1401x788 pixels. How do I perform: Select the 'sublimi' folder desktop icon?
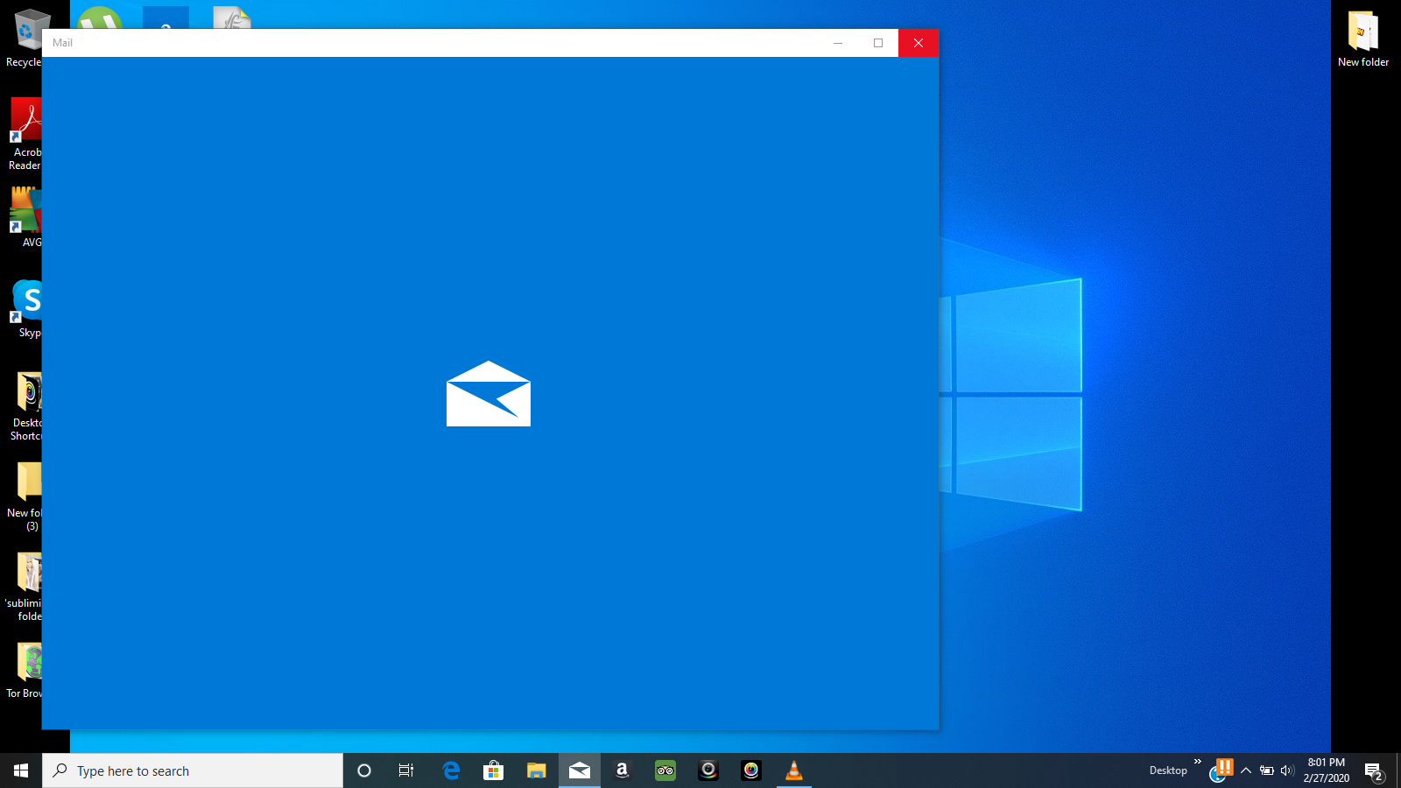[x=25, y=587]
